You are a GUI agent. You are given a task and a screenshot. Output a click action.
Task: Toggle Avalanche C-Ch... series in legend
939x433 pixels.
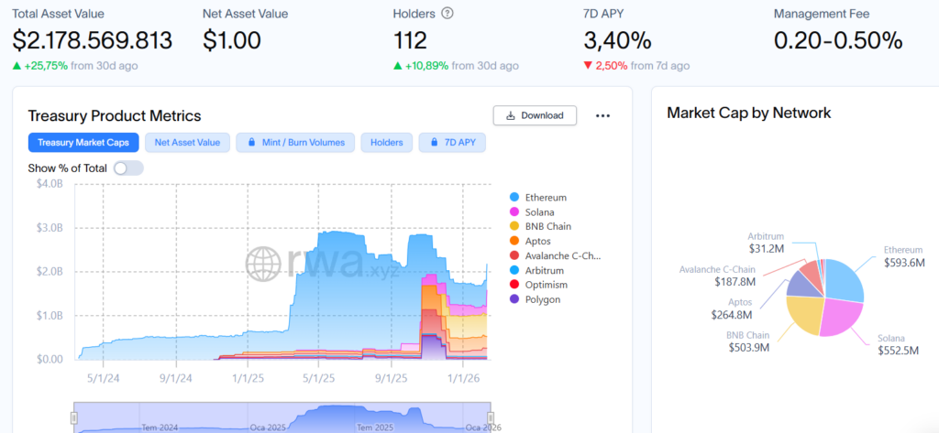point(555,256)
